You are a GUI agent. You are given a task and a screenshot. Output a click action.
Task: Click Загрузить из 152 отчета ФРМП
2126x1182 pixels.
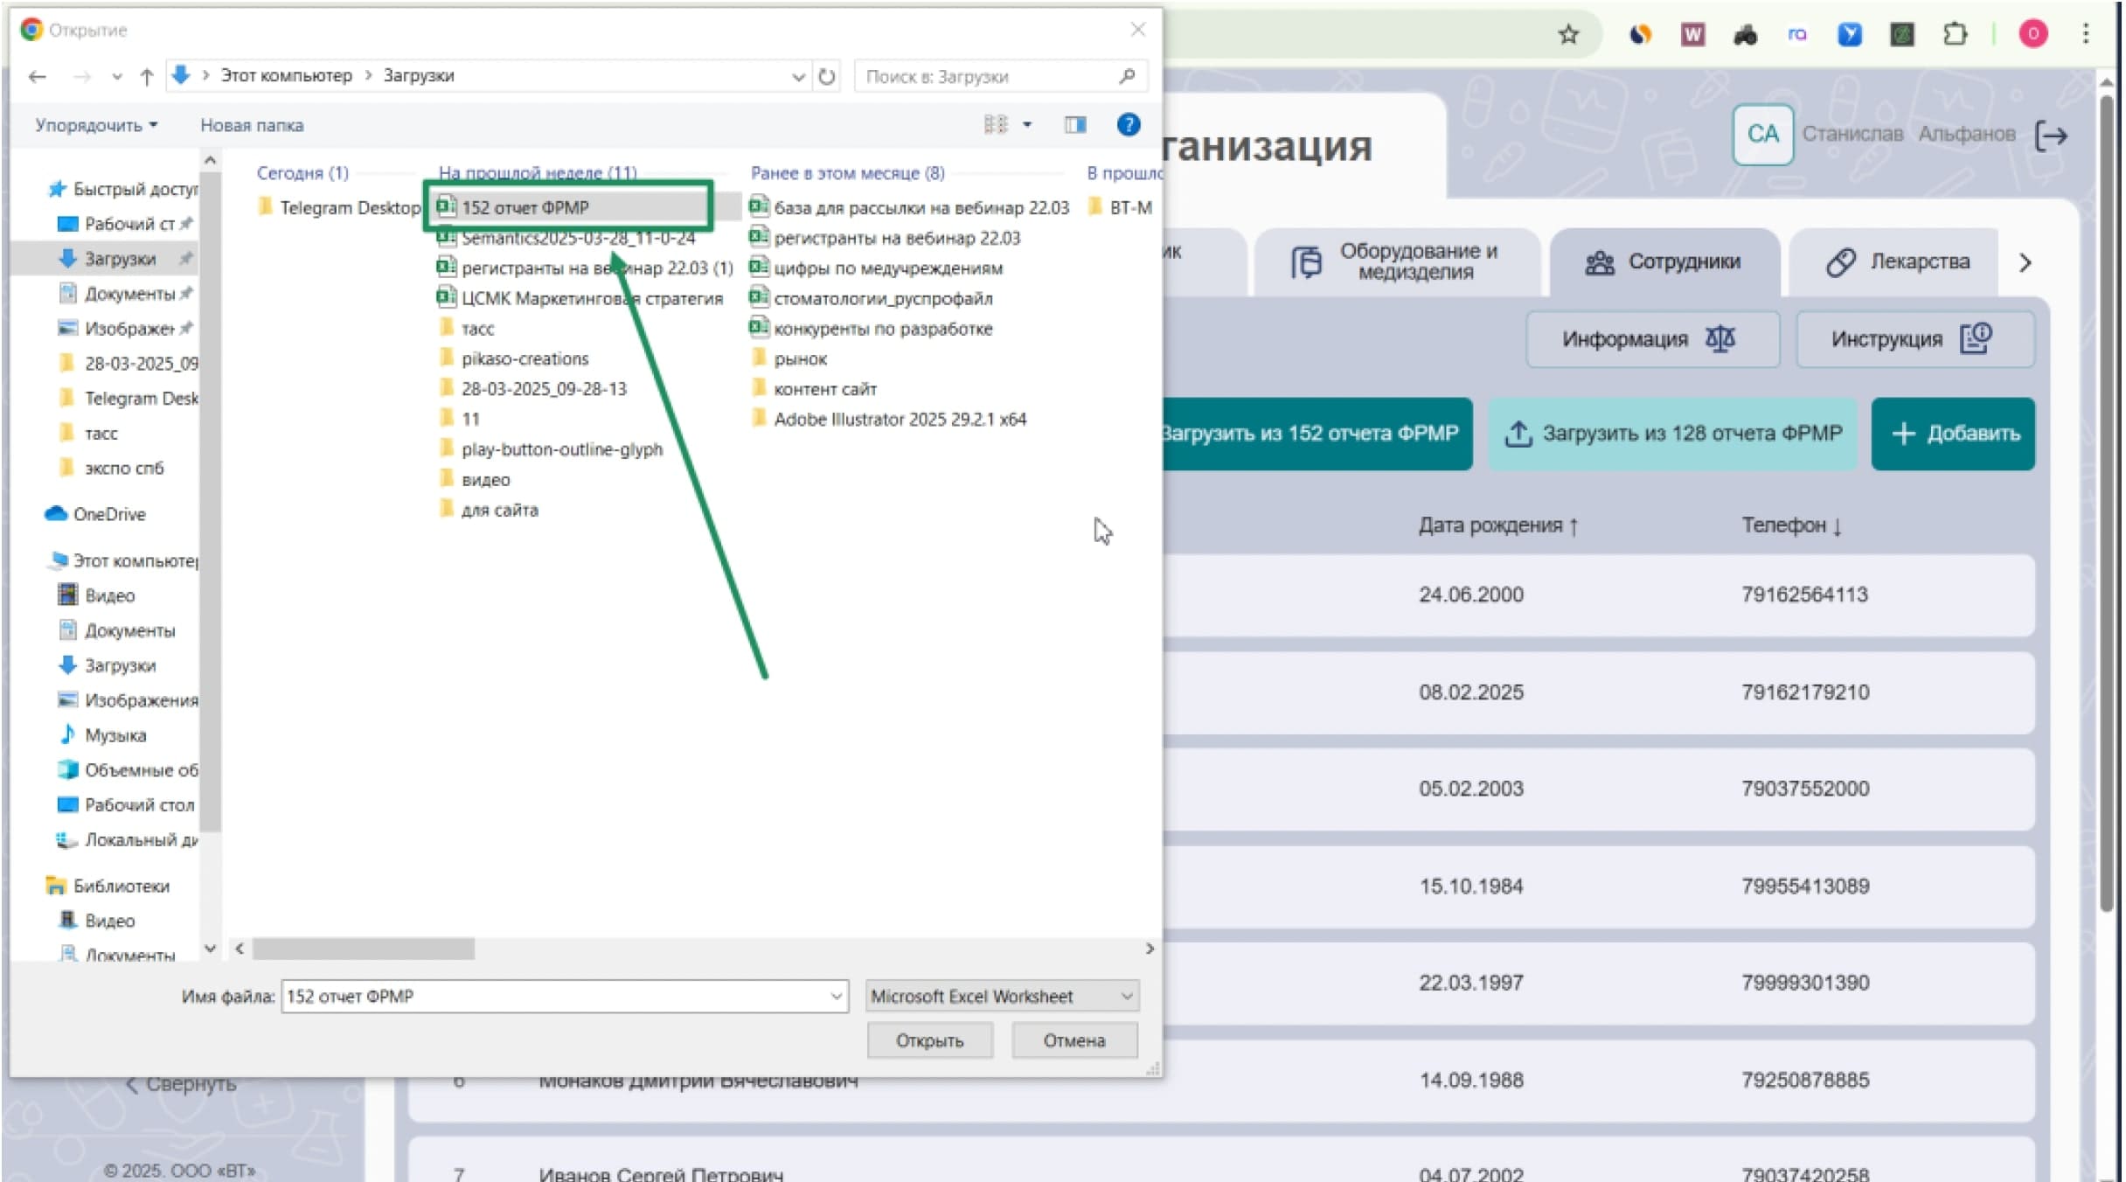pyautogui.click(x=1317, y=434)
